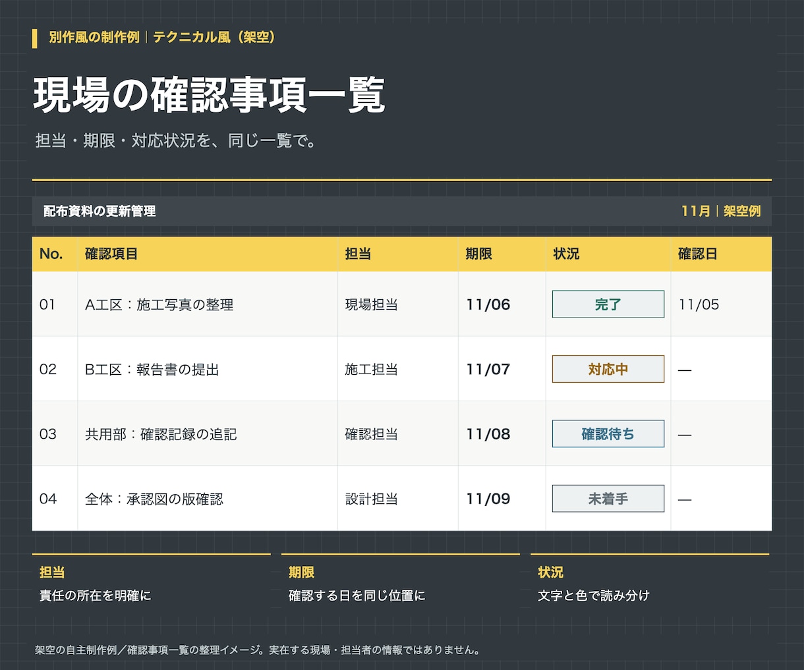Click the confirmation date 11/05

pos(699,304)
